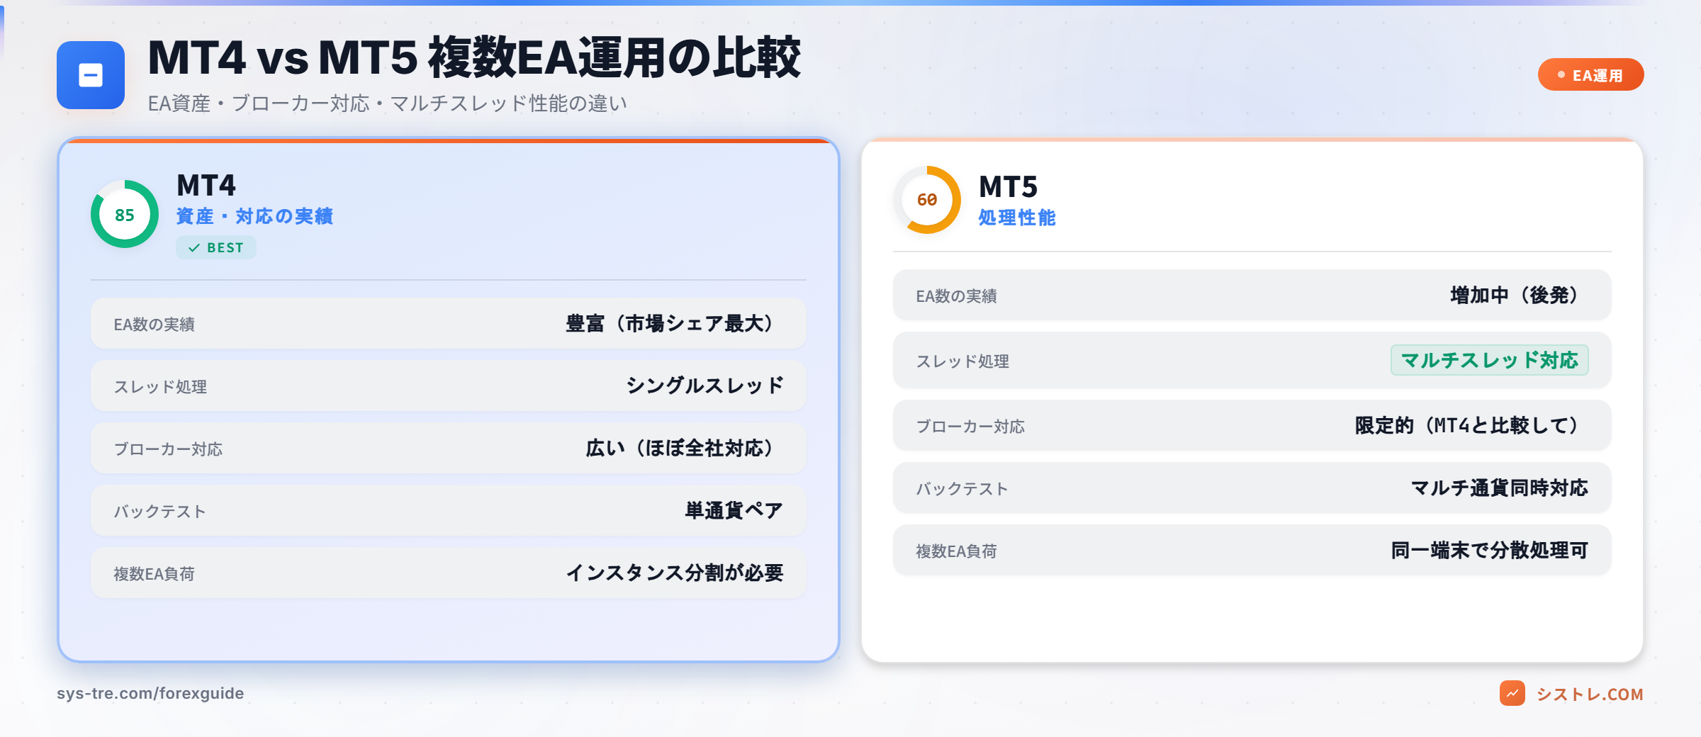The height and width of the screenshot is (737, 1701).
Task: Click the MT4 スレッド処理 row label
Action: point(161,387)
